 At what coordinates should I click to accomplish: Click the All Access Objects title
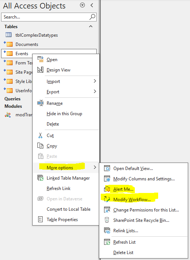click(x=34, y=6)
